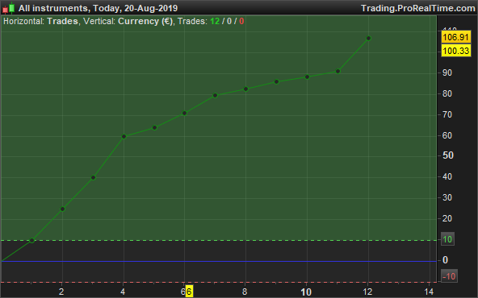The width and height of the screenshot is (478, 298).
Task: Click the Trading.ProRealTime.com link
Action: [418, 8]
